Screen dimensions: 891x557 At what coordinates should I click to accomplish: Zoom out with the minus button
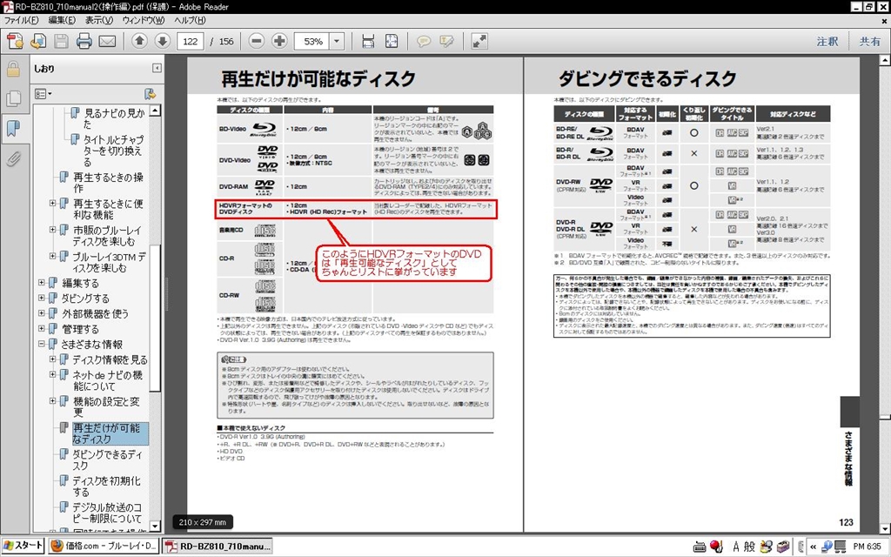[x=257, y=41]
